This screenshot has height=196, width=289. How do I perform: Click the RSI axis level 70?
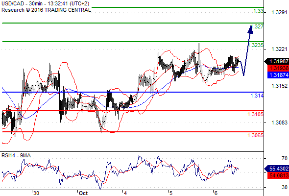click(285, 158)
